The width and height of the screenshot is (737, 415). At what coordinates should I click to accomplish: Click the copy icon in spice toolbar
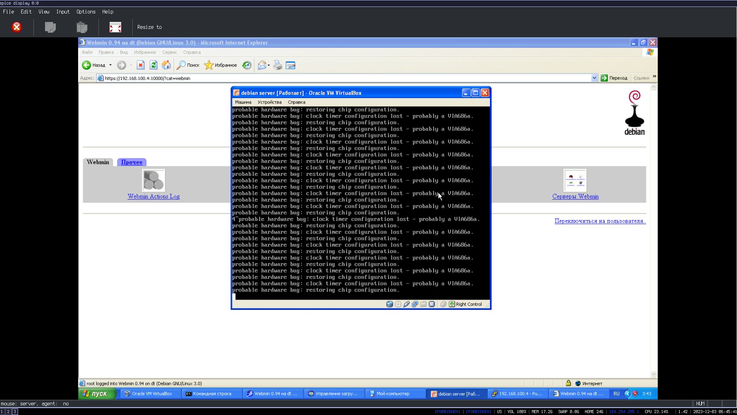(x=50, y=27)
